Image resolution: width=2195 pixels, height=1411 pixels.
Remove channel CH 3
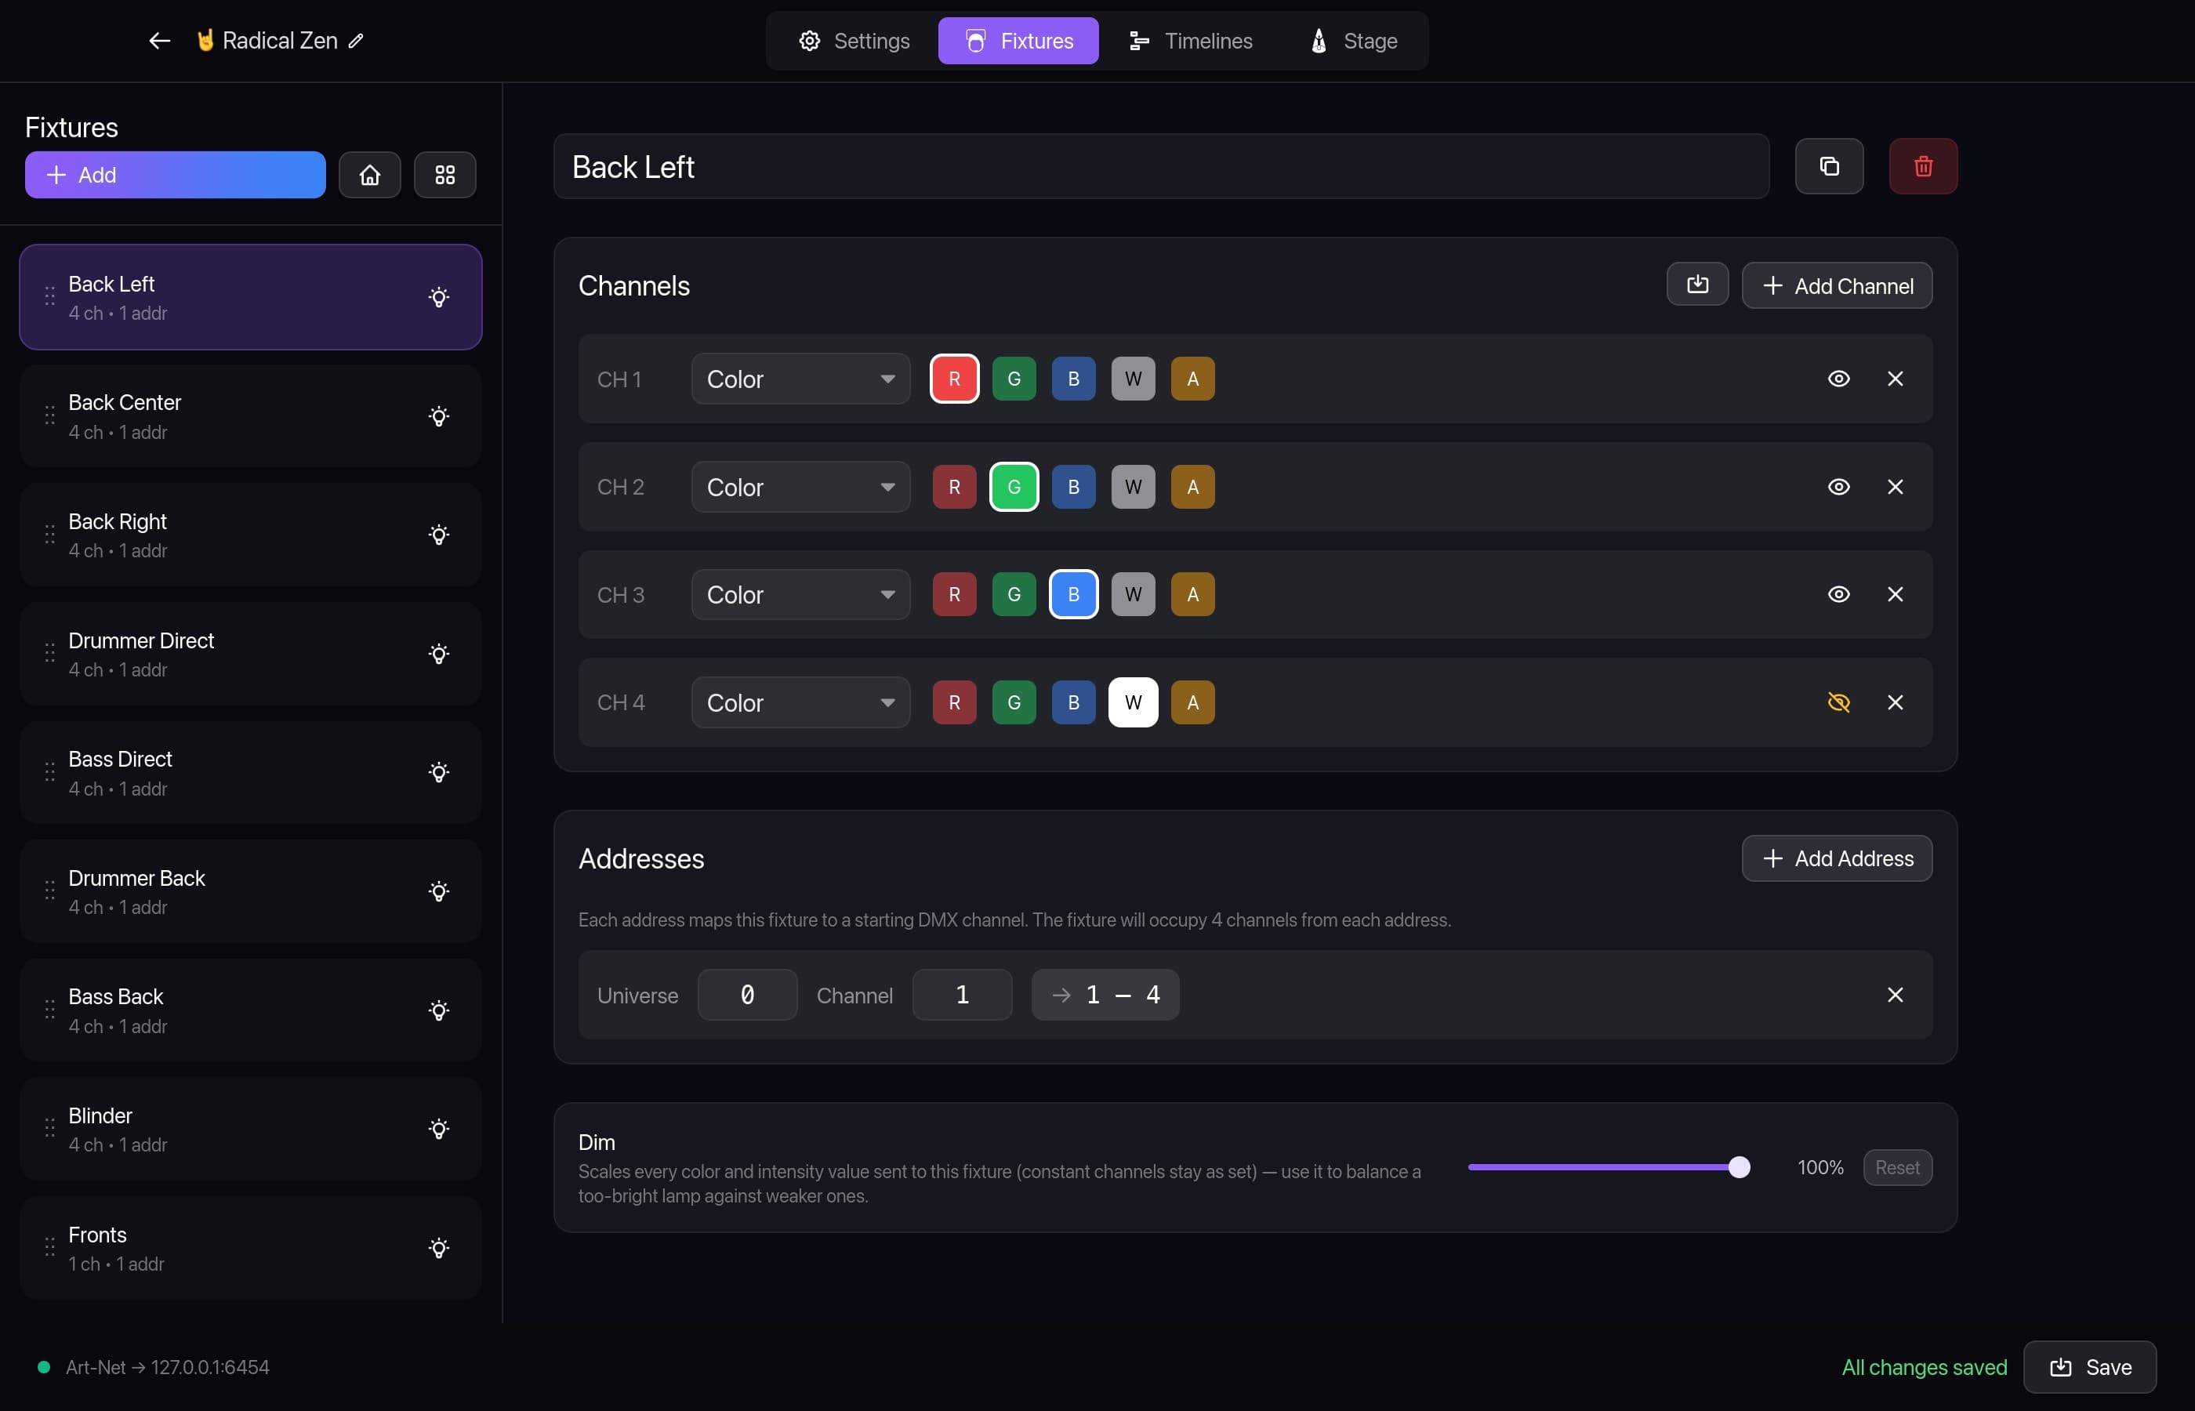1895,595
